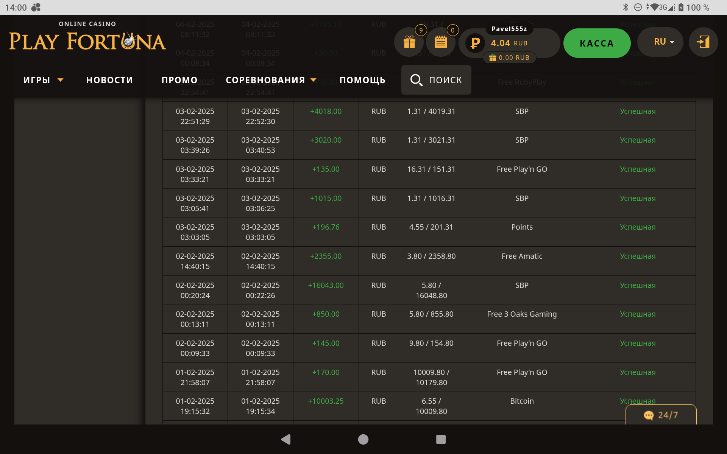Open the ПРОМО menu item
The image size is (727, 454).
click(x=179, y=80)
